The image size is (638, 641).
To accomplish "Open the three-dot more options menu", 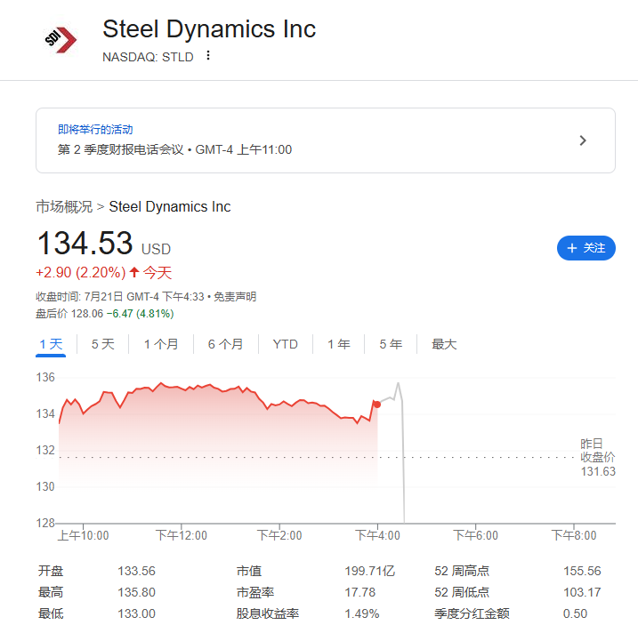I will tap(208, 56).
